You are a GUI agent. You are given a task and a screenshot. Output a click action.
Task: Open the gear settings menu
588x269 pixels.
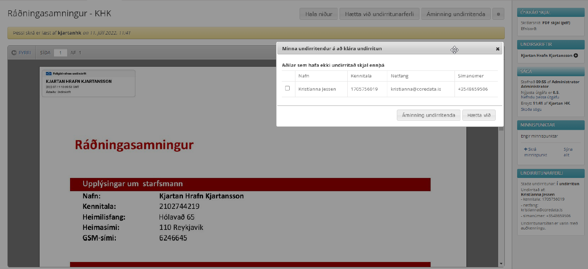coord(498,14)
